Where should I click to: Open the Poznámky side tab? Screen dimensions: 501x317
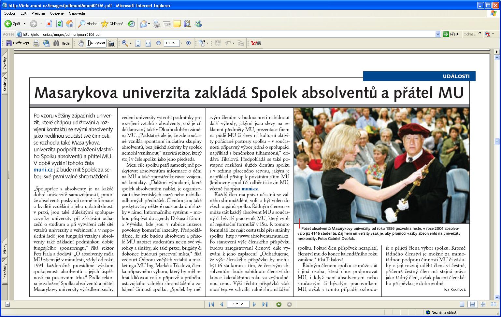5,272
